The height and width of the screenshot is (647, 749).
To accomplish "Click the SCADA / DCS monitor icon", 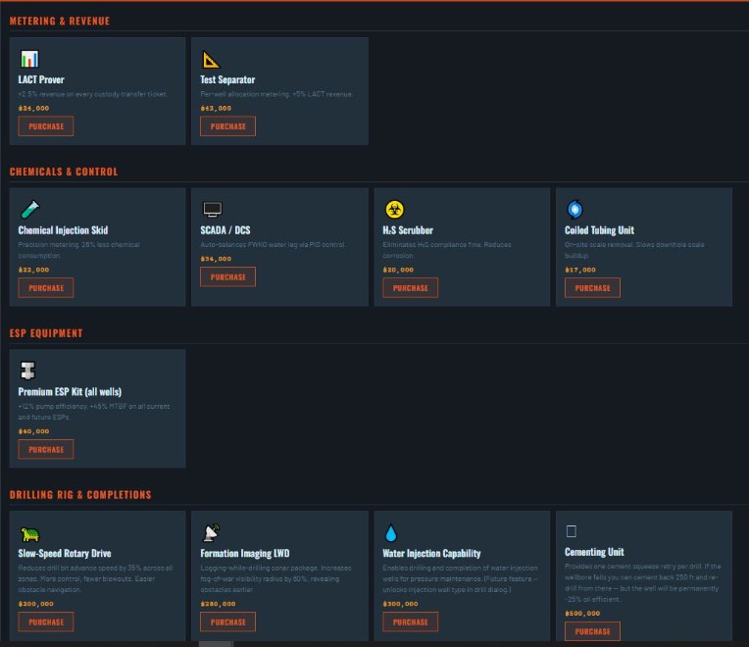I will (x=212, y=210).
